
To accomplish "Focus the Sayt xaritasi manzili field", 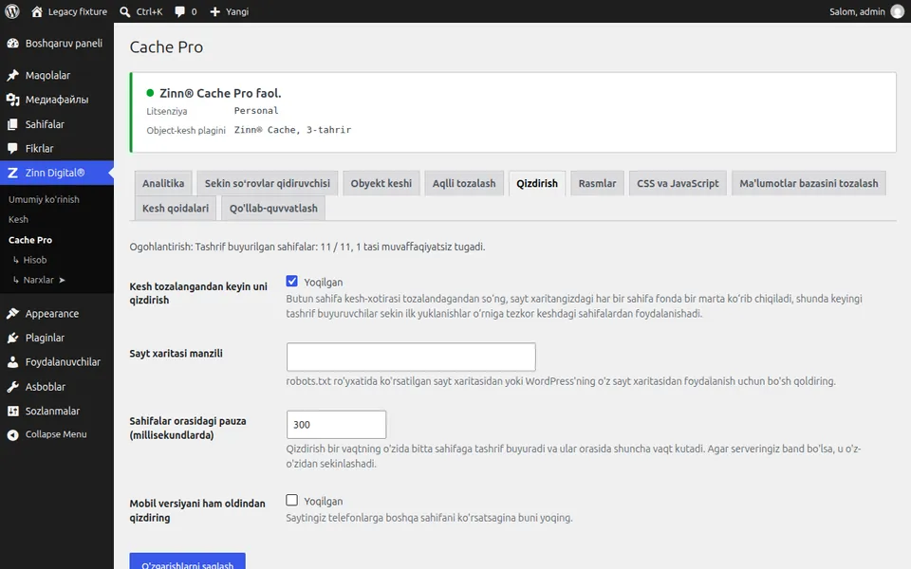I will tap(411, 357).
